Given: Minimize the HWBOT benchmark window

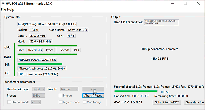Looking at the screenshot, I should point(172,3).
